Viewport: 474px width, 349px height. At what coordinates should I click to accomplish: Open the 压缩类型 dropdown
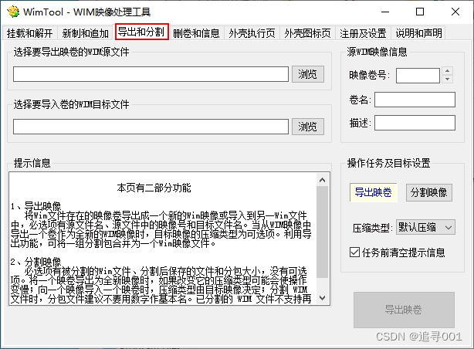tap(425, 227)
